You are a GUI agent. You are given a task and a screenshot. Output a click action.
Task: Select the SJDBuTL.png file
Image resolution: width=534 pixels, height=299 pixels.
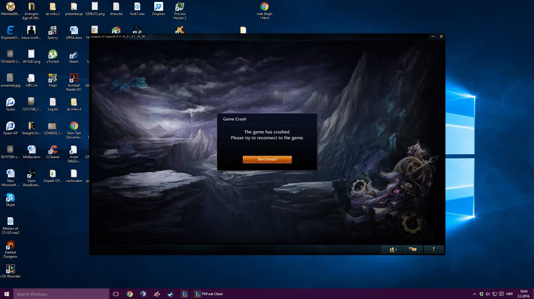(x=95, y=9)
